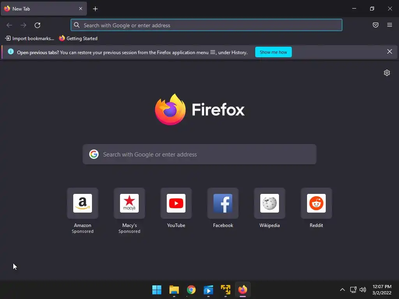Open network status tray icon
399x299 pixels.
pyautogui.click(x=353, y=290)
